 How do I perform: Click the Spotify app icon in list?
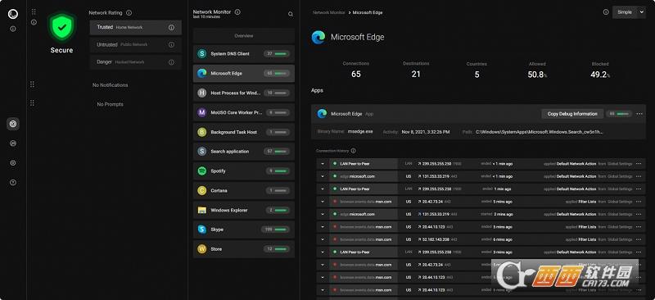[201, 171]
